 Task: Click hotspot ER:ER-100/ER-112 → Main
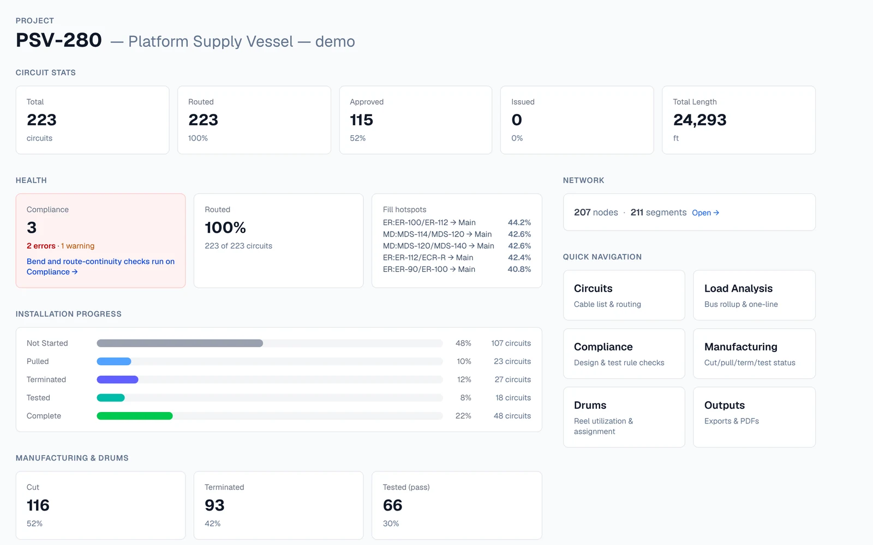click(x=457, y=222)
